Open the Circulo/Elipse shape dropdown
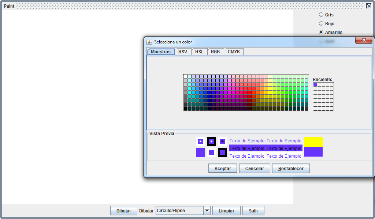 207,210
